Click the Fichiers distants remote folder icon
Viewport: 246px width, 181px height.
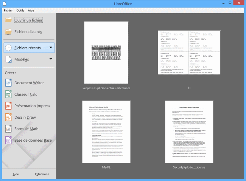pyautogui.click(x=8, y=32)
